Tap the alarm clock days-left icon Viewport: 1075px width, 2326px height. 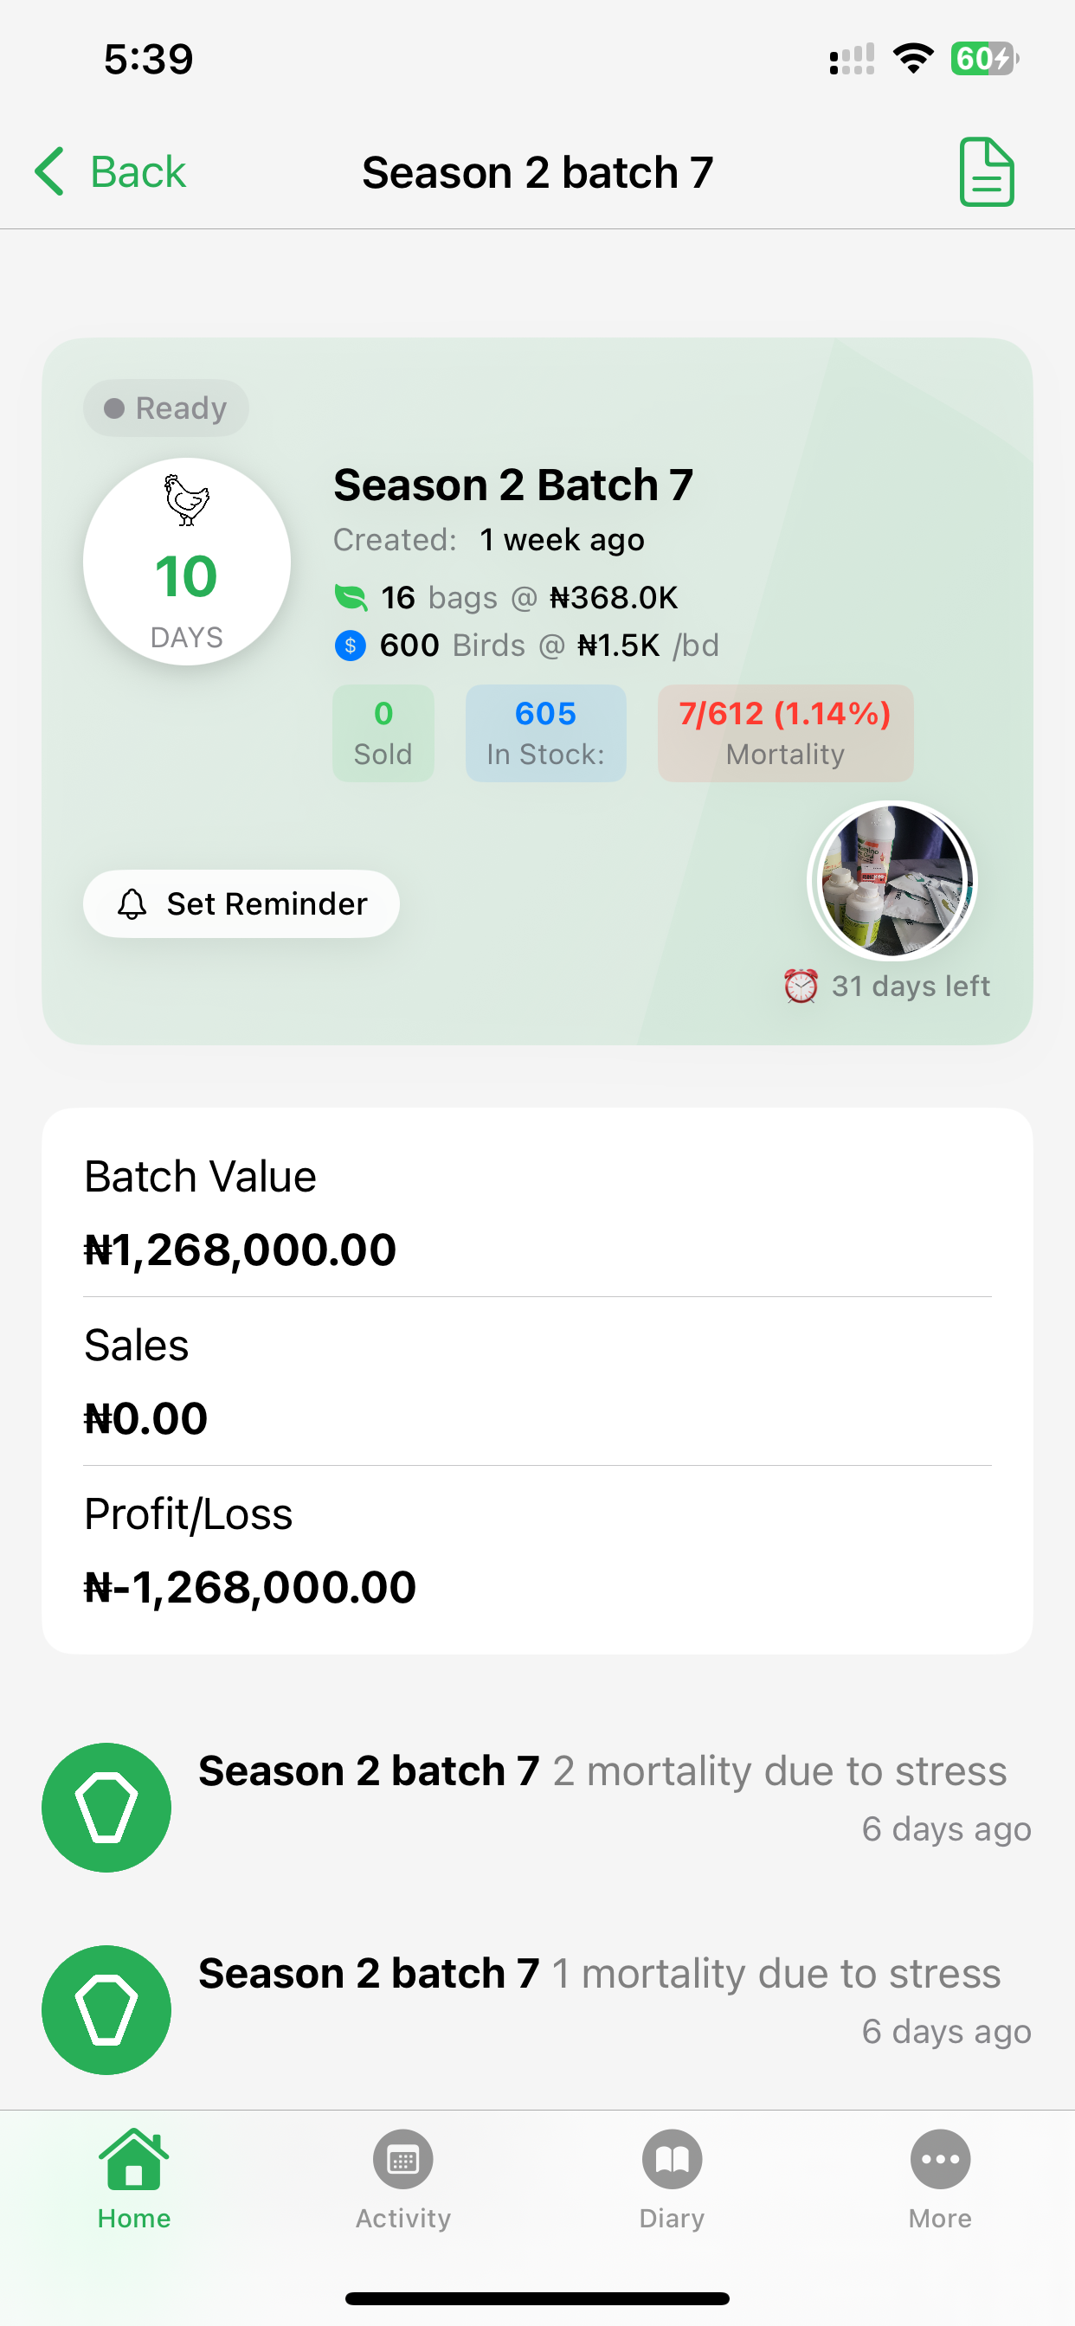pos(801,986)
